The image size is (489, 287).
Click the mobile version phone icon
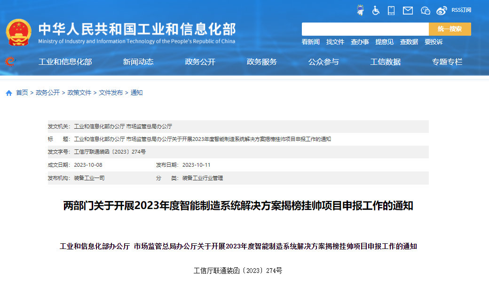391,10
